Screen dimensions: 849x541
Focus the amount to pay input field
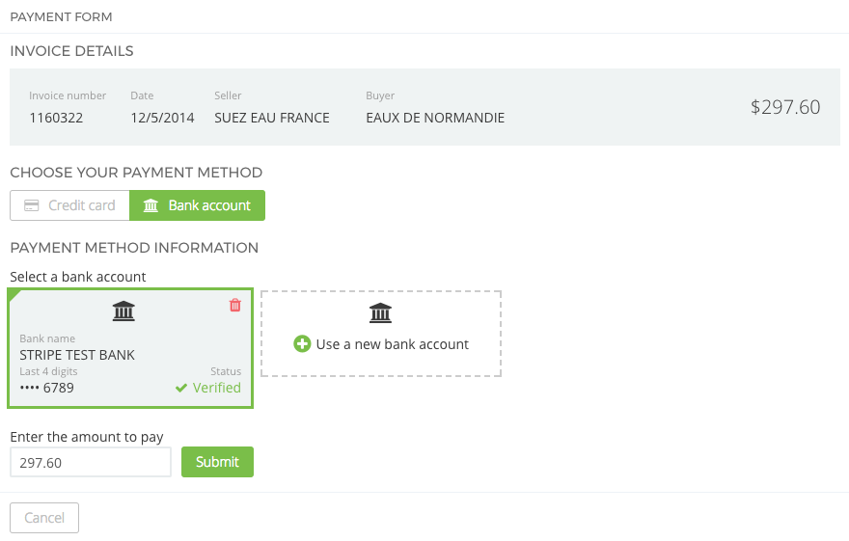pos(90,462)
